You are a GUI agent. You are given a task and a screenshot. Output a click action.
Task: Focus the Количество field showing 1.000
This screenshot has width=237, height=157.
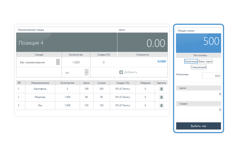click(x=76, y=62)
